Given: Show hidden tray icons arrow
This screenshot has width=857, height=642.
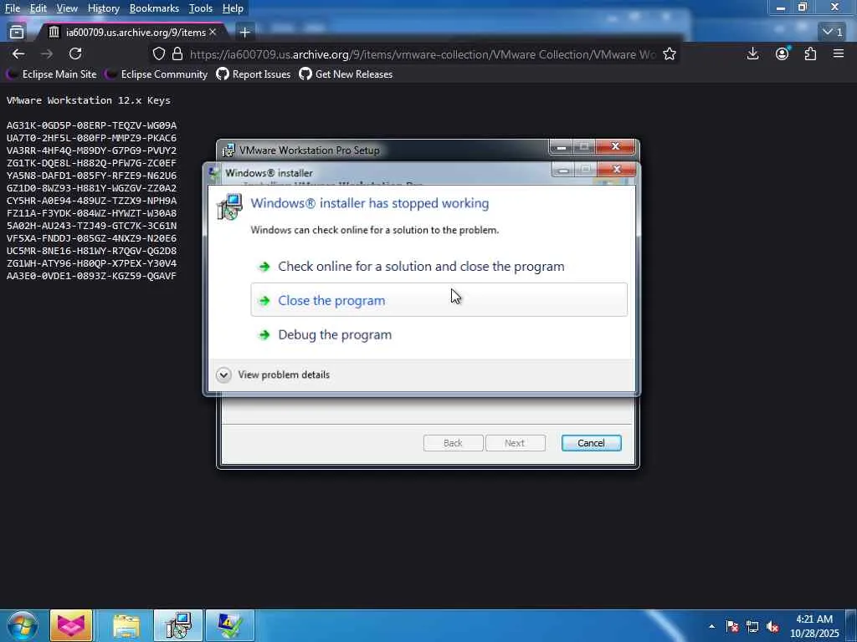Looking at the screenshot, I should click(x=711, y=626).
